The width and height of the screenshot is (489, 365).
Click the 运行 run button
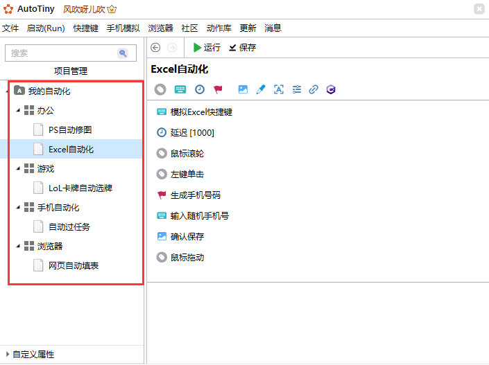[x=206, y=48]
